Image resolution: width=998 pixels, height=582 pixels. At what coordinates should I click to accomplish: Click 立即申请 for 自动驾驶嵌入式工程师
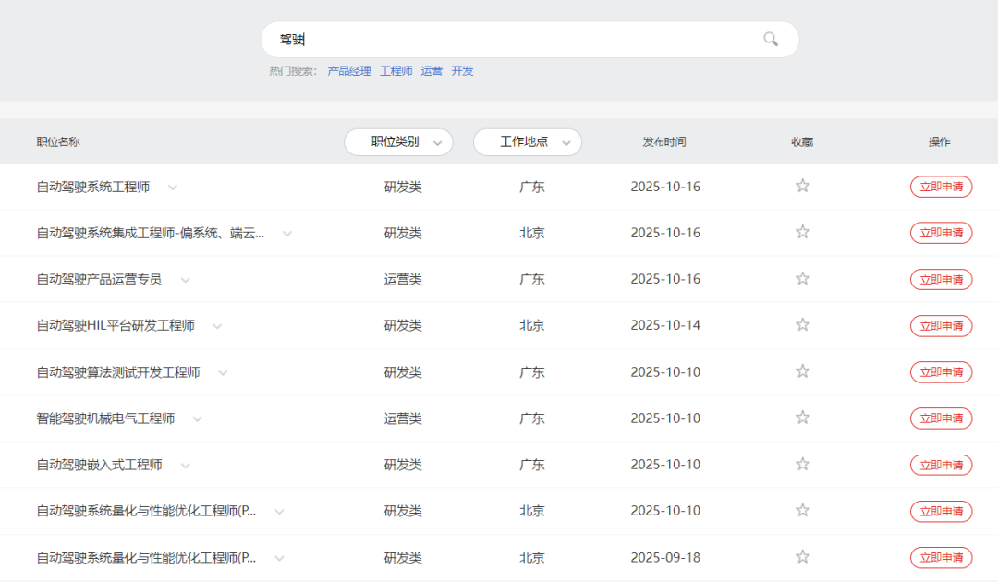coord(941,465)
